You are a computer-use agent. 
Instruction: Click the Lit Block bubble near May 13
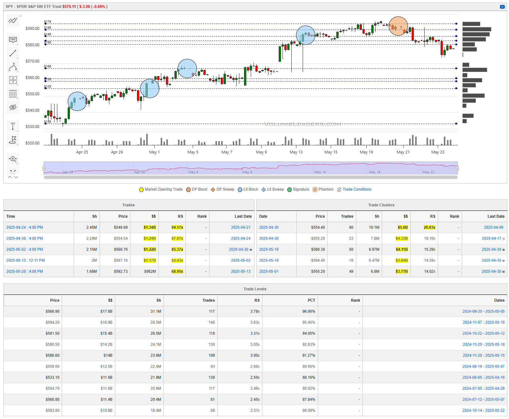click(306, 35)
